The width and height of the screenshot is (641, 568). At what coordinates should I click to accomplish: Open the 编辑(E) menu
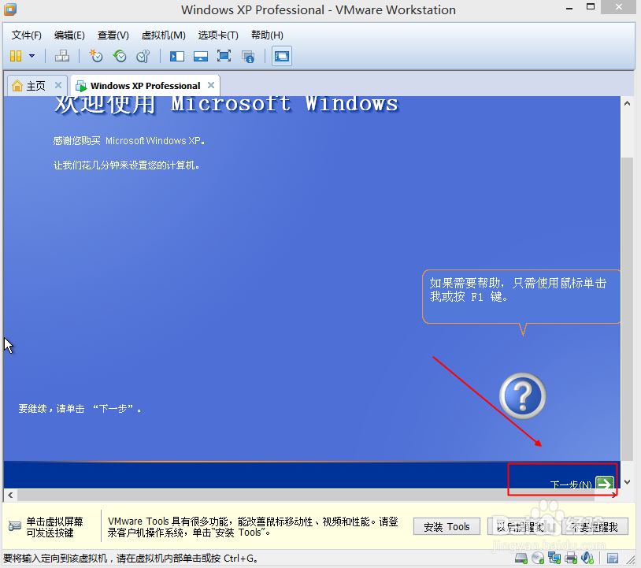(x=69, y=35)
